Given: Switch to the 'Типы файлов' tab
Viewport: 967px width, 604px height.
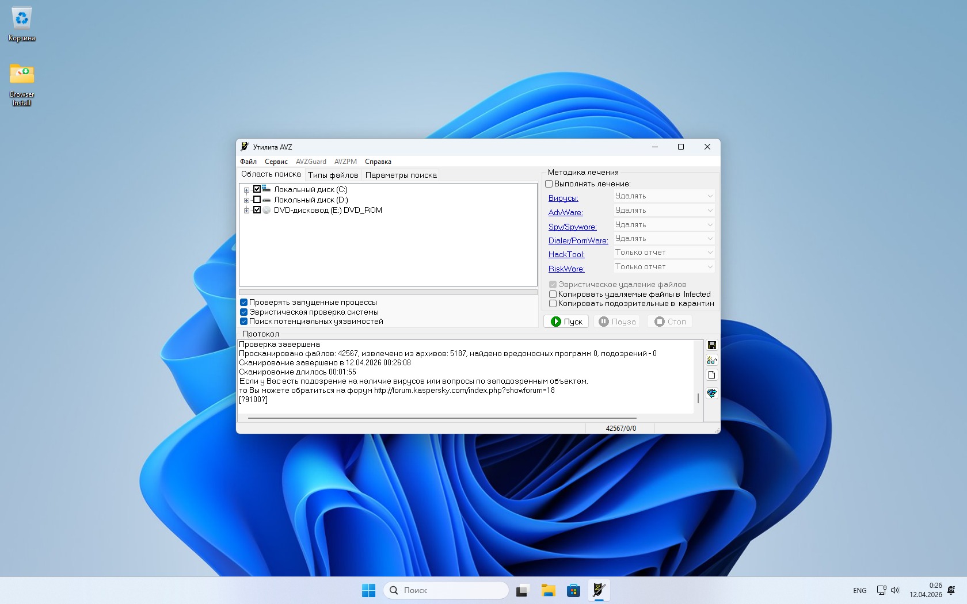Looking at the screenshot, I should (333, 175).
